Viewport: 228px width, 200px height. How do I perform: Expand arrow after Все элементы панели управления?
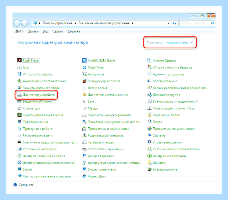tap(132, 23)
